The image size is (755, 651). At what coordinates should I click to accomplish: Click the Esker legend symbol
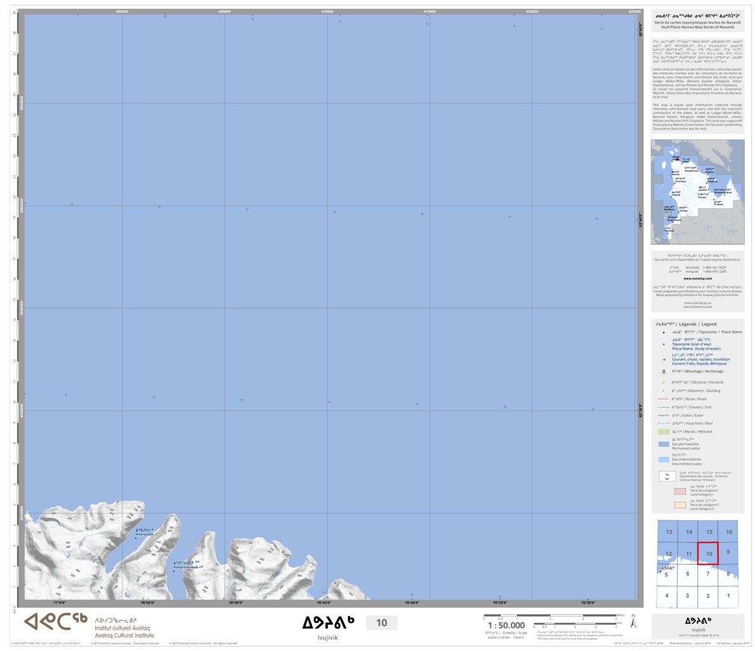coord(664,415)
